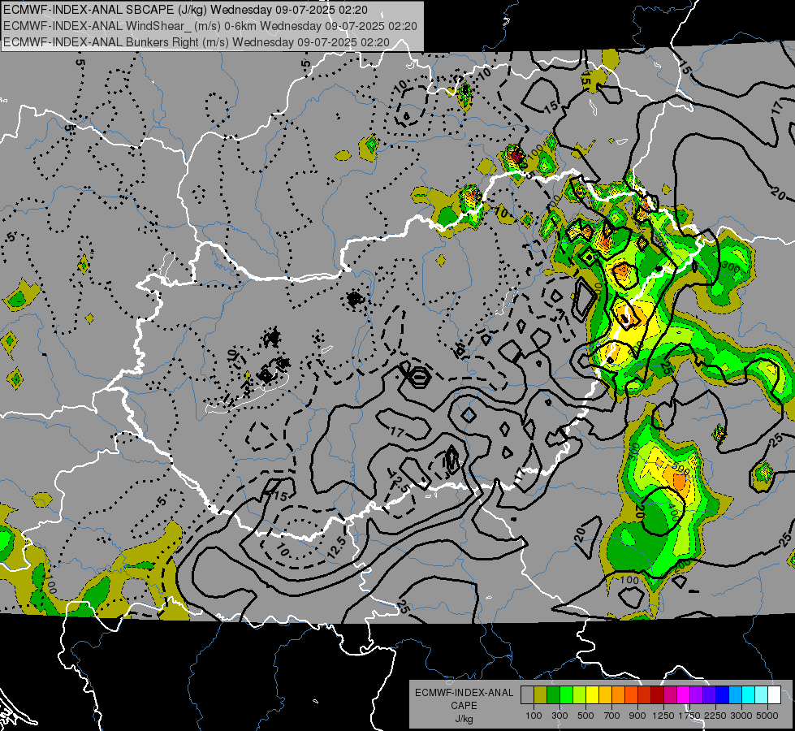
Task: Click the olive swatch in CAPE legend
Action: coord(541,695)
